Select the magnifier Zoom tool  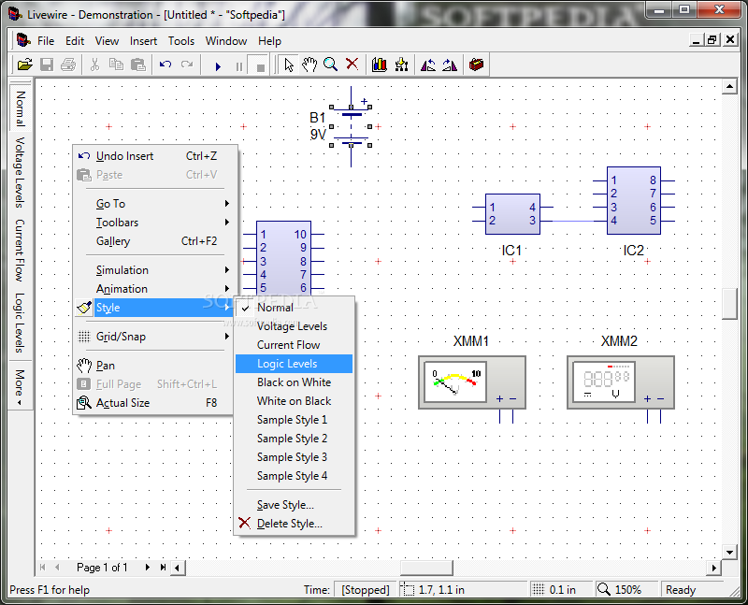coord(331,65)
